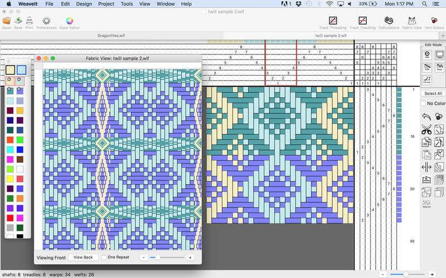The height and width of the screenshot is (278, 446).
Task: Choose the Rearrange edit mode
Action: (427, 80)
